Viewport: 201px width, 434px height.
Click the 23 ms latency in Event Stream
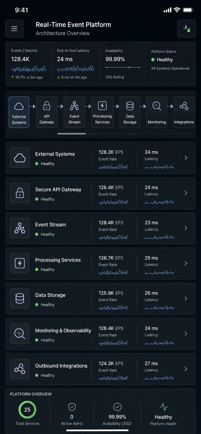151,223
